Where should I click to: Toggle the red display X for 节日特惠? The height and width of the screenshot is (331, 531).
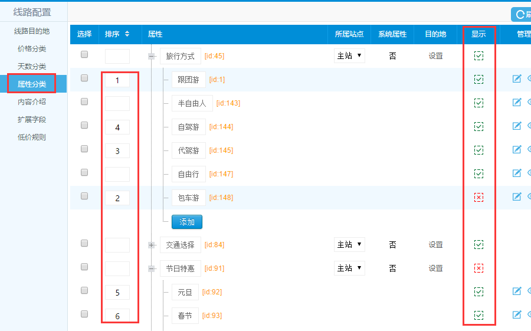[478, 268]
